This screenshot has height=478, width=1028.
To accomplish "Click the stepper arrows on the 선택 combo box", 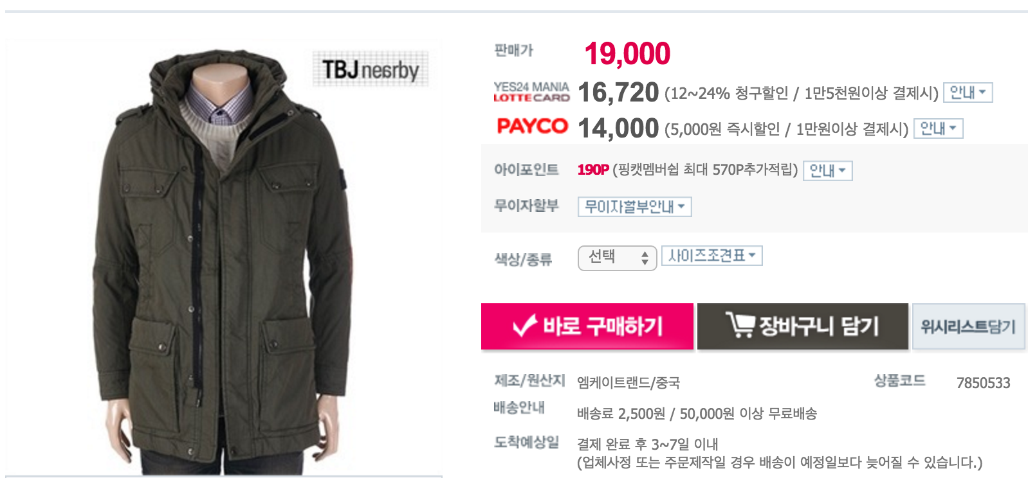I will click(x=645, y=258).
